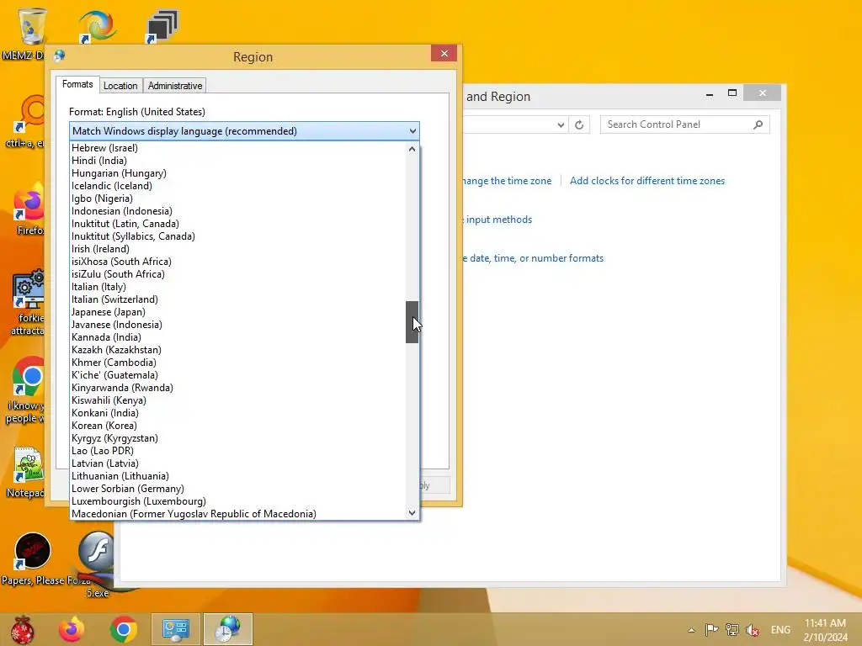Viewport: 862px width, 646px height.
Task: Select Khmer (Cambodia) entry
Action: [237, 363]
